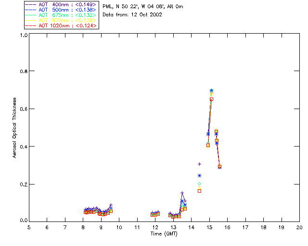Viewport: 308px width, 246px height.
Task: Click the y-axis tick label 0.8
Action: [x=24, y=71]
